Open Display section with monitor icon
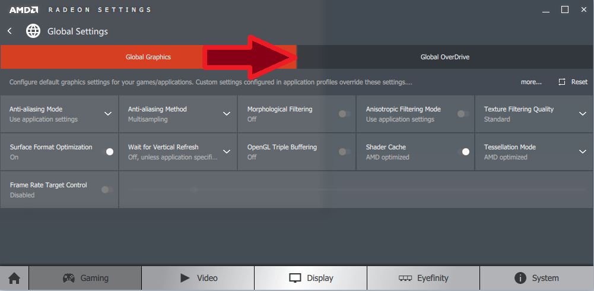Viewport: 594px width, 291px height. [310, 278]
